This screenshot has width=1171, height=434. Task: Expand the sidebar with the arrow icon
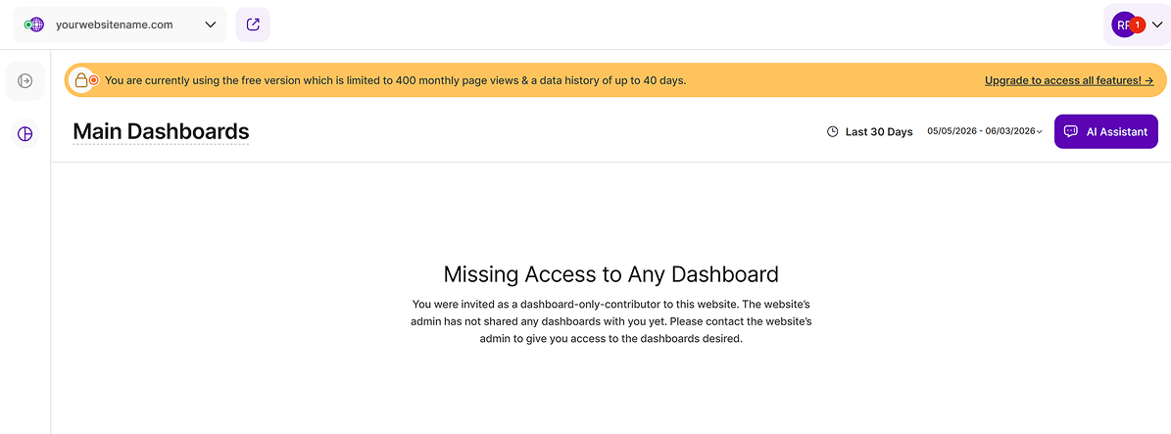tap(25, 80)
